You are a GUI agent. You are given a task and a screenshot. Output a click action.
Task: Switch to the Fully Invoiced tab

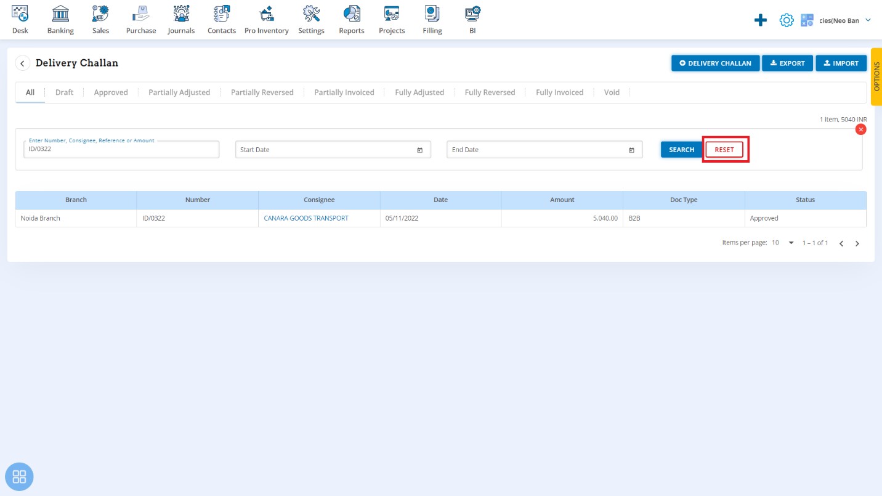[x=559, y=92]
